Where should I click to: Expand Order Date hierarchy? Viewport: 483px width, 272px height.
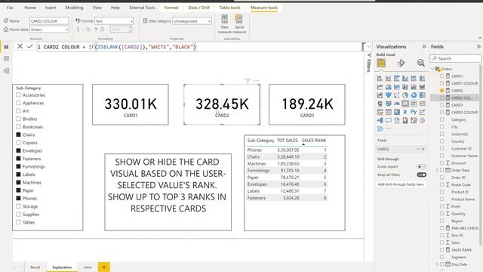(437, 170)
